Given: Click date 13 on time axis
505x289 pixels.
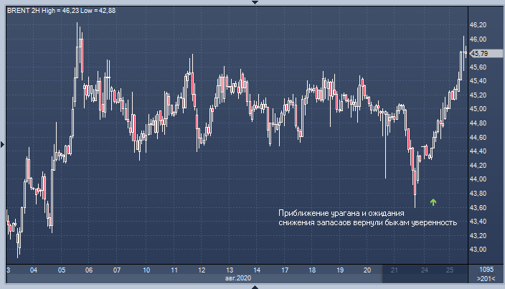Looking at the screenshot, I should 229,270.
